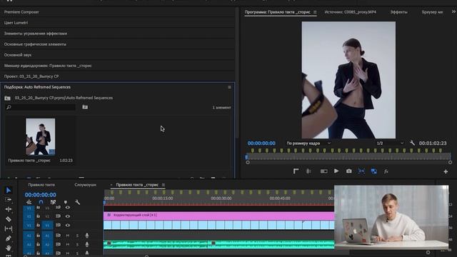Viewport: 457px width, 257px height.
Task: Open the 'Слоумоушн' timeline tab
Action: tap(85, 185)
